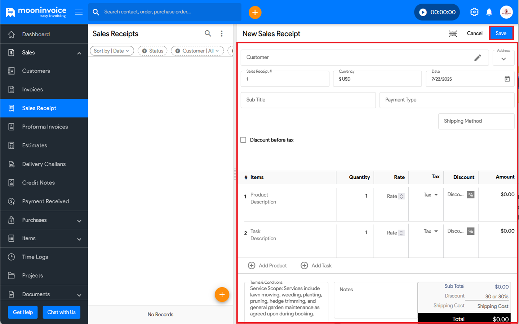Start the timer play button
This screenshot has height=324, width=519.
coord(423,12)
